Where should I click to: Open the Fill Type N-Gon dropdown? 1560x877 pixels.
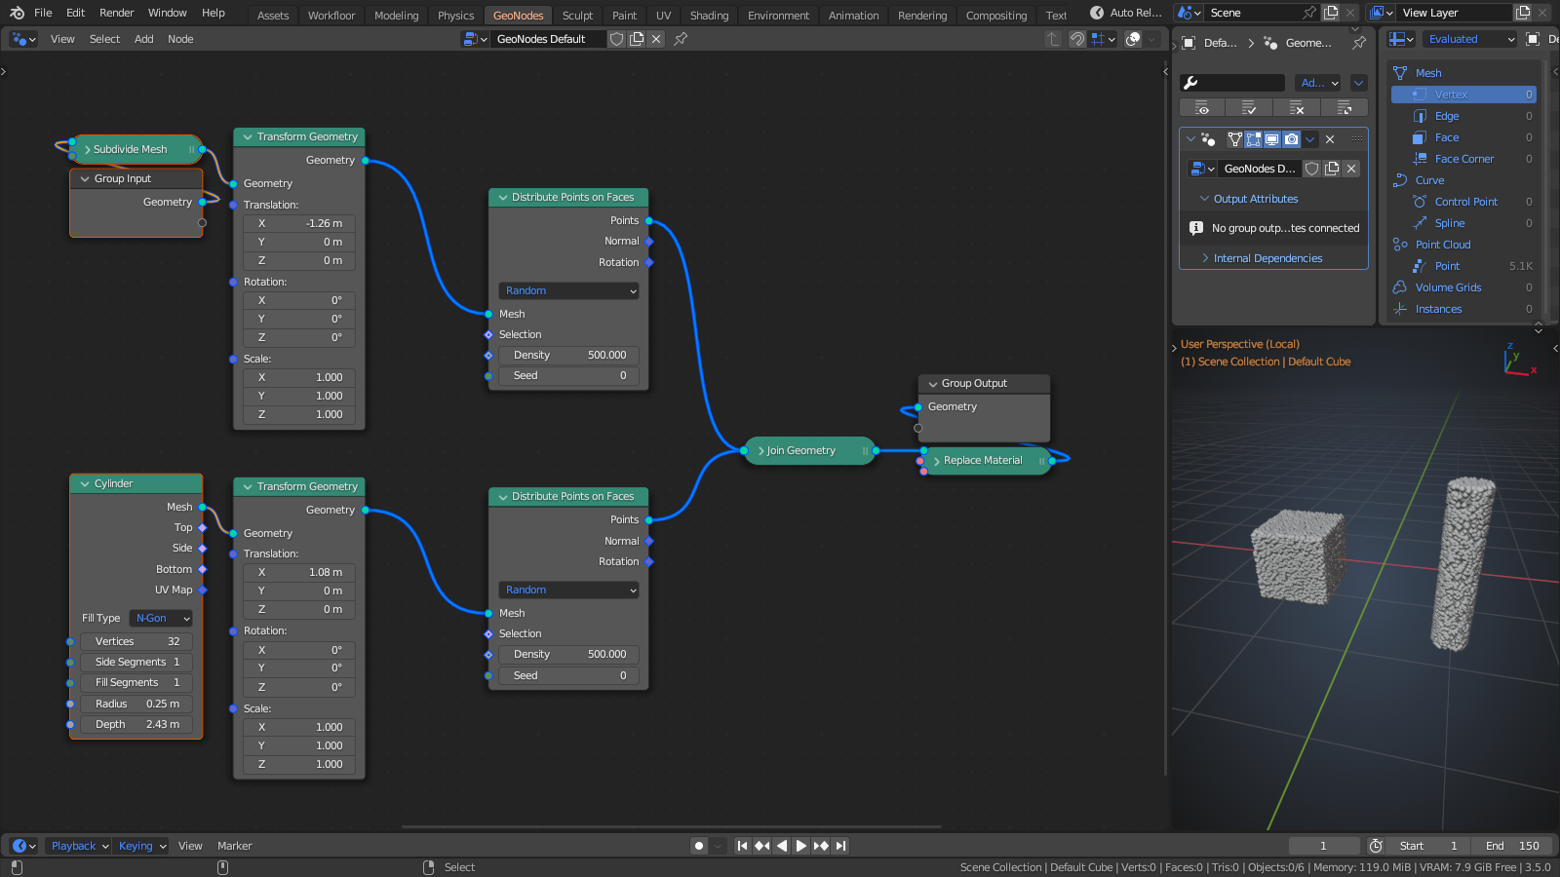(162, 618)
